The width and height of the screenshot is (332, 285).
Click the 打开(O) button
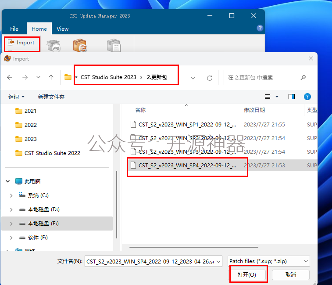(247, 275)
